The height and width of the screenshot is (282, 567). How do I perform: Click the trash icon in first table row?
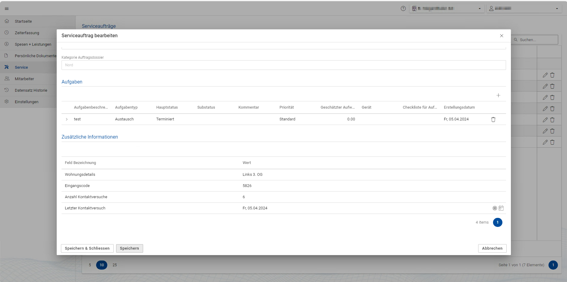click(552, 75)
